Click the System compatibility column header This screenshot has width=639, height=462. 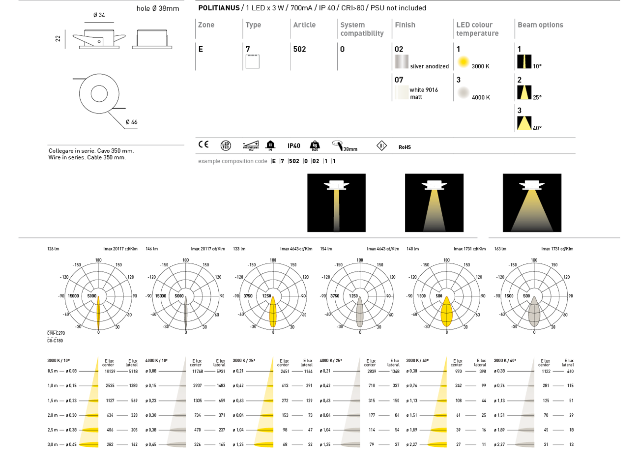tap(362, 29)
